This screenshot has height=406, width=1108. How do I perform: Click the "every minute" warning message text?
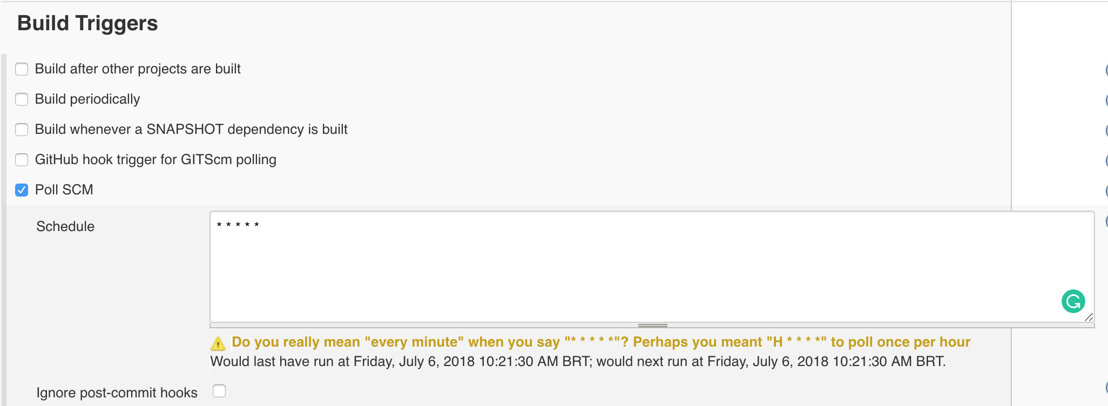click(x=600, y=342)
